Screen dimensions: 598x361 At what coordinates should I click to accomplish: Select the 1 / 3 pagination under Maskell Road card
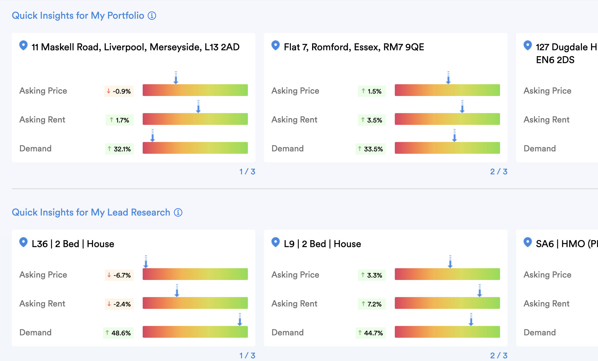point(247,172)
